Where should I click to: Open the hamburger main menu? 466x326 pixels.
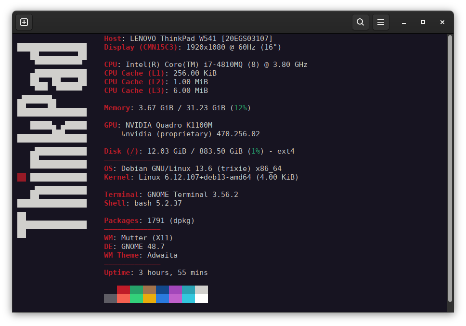tap(381, 22)
